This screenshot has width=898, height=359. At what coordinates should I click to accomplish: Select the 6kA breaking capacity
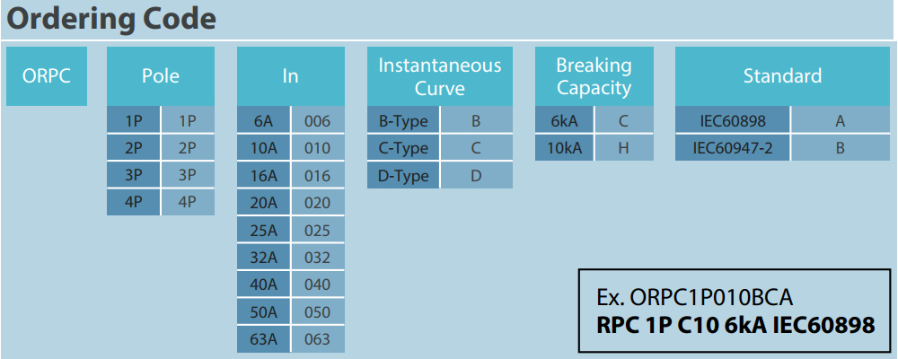564,121
